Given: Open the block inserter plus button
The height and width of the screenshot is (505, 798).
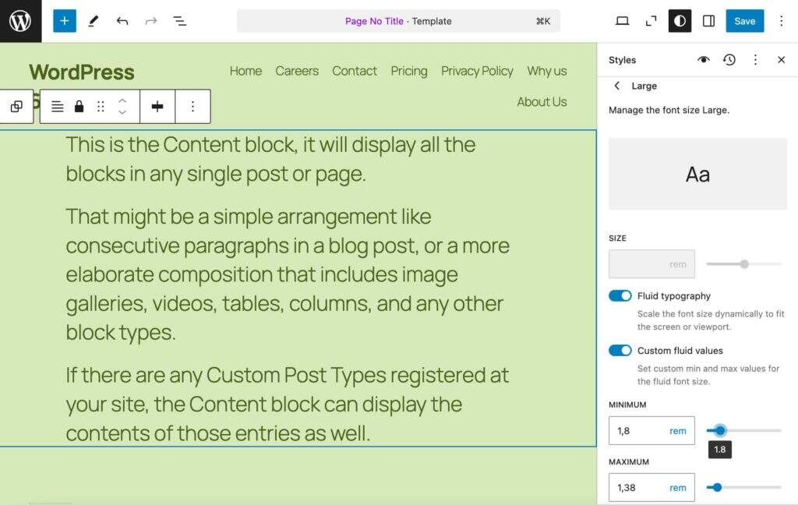Looking at the screenshot, I should tap(65, 21).
